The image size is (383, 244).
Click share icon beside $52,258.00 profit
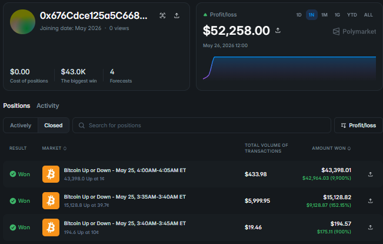[x=278, y=30]
